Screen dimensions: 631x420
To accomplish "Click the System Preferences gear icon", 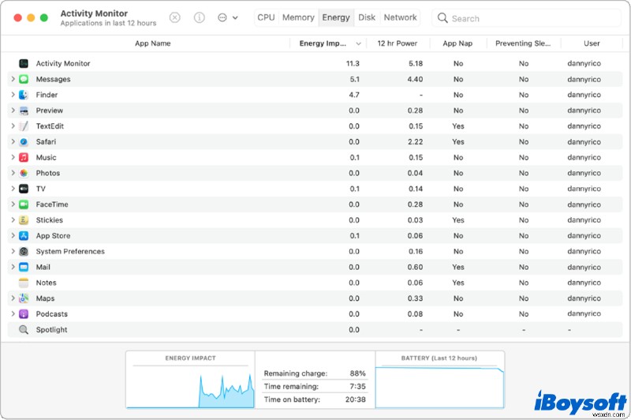I will [x=24, y=251].
